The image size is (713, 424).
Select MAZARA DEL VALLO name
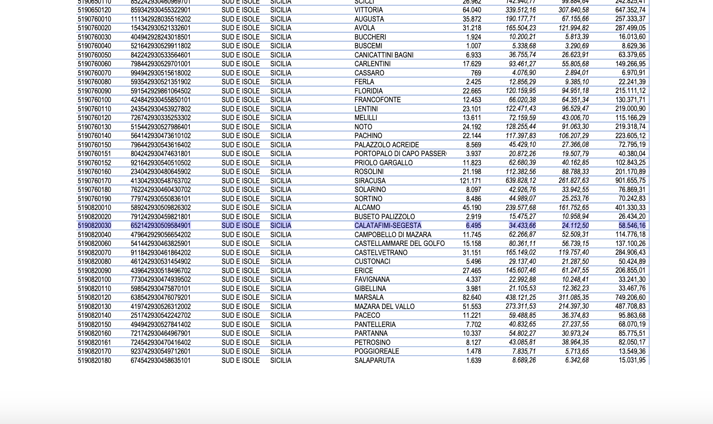pos(384,307)
